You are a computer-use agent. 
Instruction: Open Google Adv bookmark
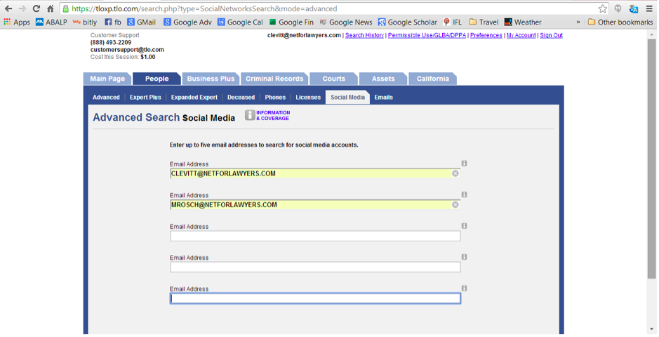(188, 22)
